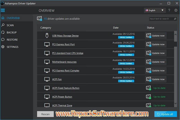This screenshot has height=120, width=180.
Task: Click the Status column header
Action: click(x=150, y=27)
